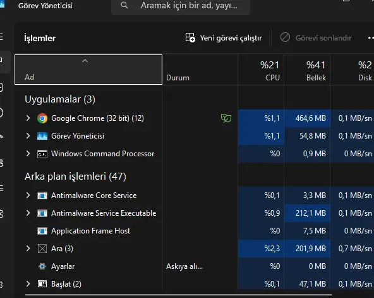
Task: Click the 47,1 MB memory value
Action: (x=313, y=284)
